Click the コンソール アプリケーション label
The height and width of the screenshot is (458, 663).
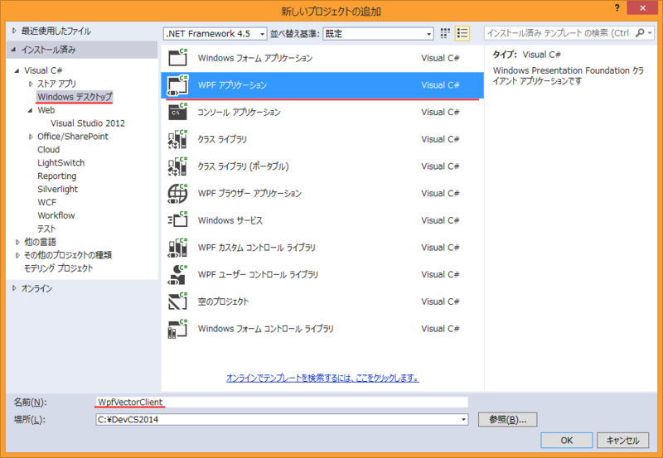click(x=239, y=112)
